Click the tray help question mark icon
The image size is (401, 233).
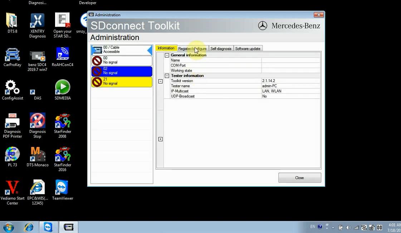click(x=320, y=227)
